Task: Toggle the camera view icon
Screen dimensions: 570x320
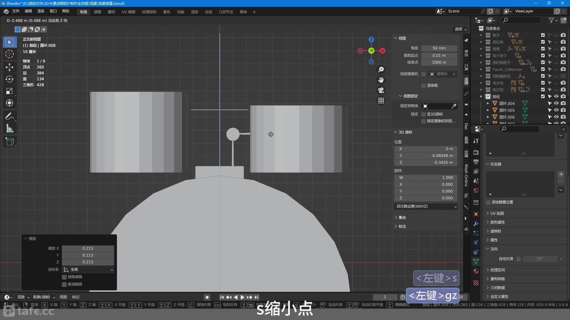Action: tap(381, 90)
